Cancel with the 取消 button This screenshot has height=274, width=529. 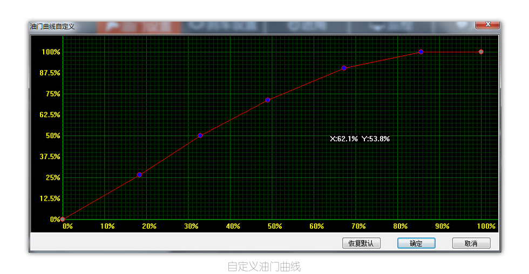coord(471,243)
